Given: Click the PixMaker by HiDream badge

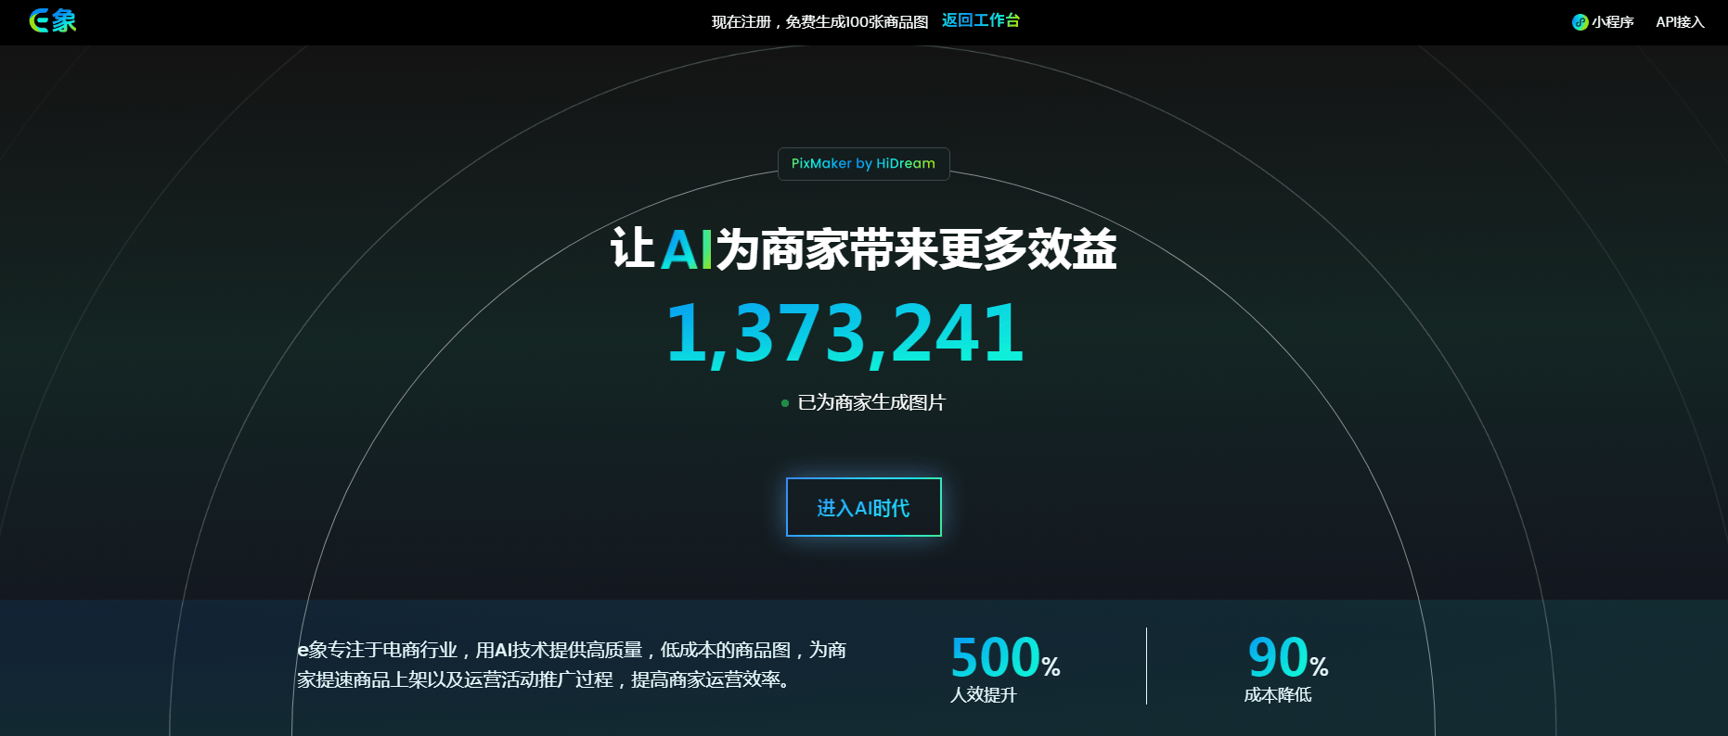Looking at the screenshot, I should tap(863, 163).
